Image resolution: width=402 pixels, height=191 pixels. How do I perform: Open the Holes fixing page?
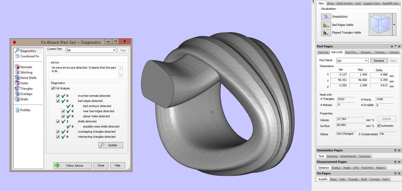pyautogui.click(x=24, y=83)
